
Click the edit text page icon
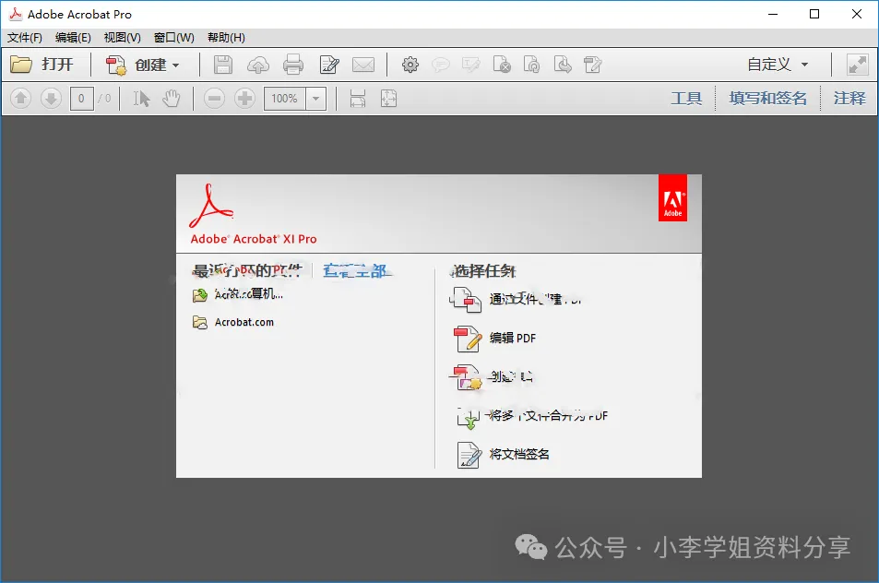click(x=328, y=65)
